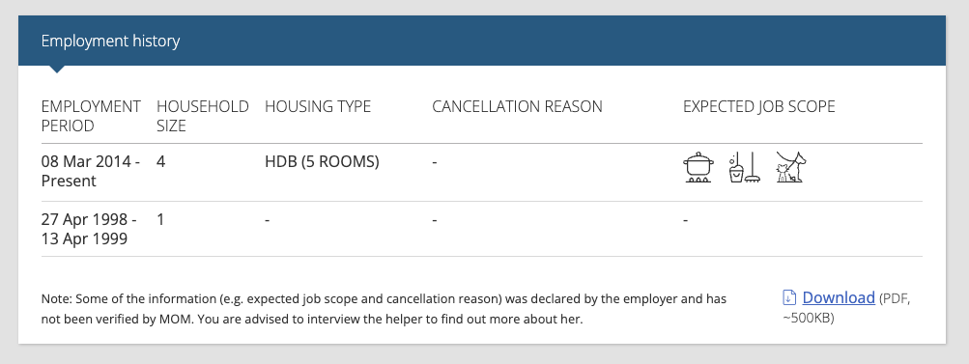Click the Employment Period column header
Screen dimensions: 969x364
point(91,116)
